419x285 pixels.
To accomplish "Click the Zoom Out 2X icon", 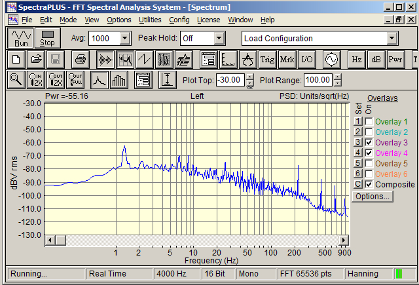I will pyautogui.click(x=56, y=80).
